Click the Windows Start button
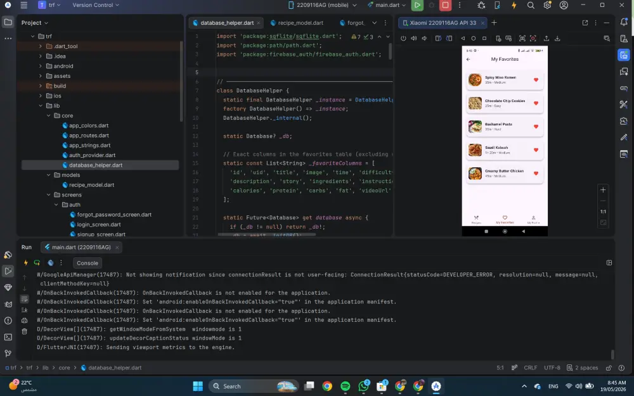The image size is (634, 396). click(198, 386)
